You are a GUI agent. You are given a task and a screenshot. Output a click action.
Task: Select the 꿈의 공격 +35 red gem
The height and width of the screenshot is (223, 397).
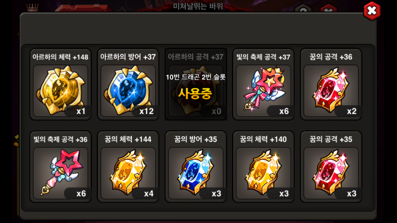pyautogui.click(x=331, y=167)
